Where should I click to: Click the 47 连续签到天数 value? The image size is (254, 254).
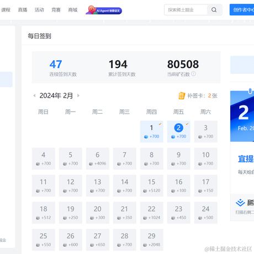pos(56,64)
